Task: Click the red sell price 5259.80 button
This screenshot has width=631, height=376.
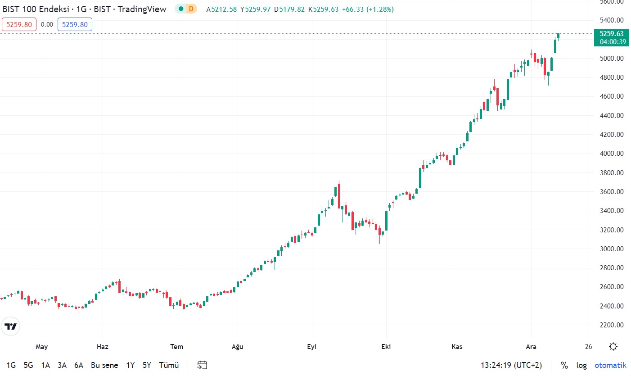Action: 19,24
